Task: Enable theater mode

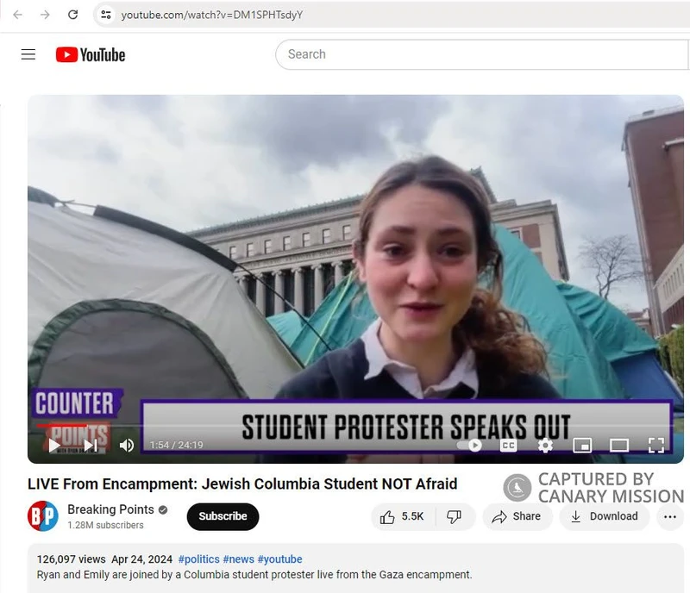Action: [x=619, y=445]
